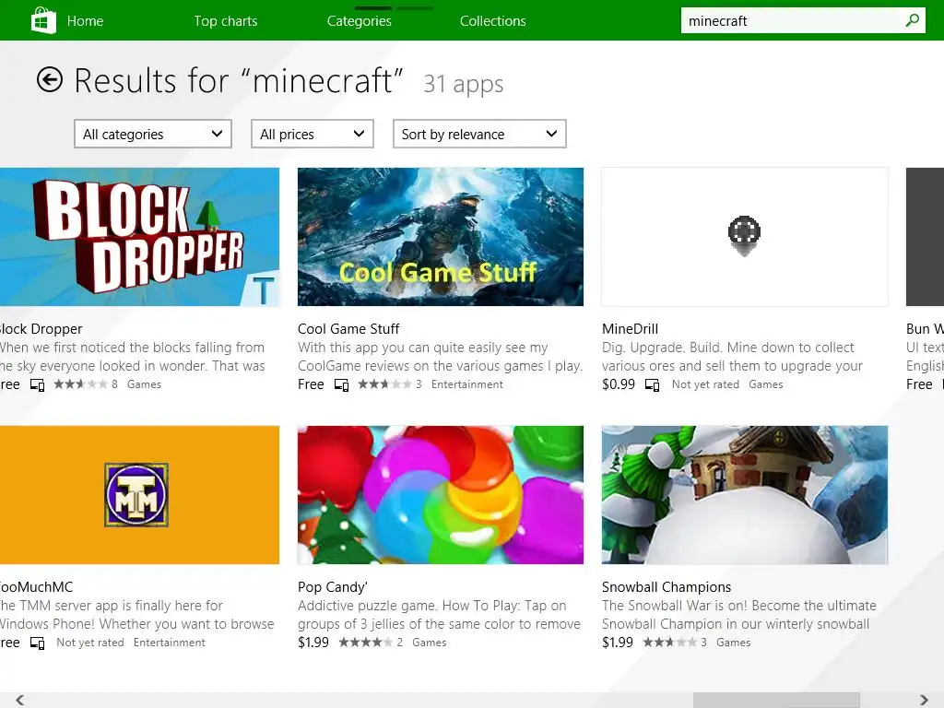The height and width of the screenshot is (708, 944).
Task: Click the Bun W app title
Action: pos(925,329)
